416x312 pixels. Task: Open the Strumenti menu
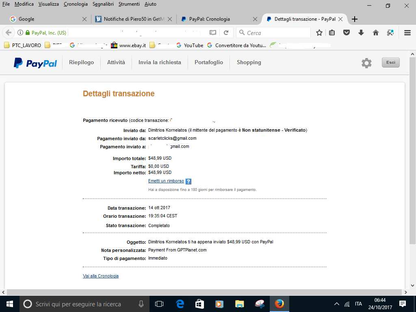(x=129, y=4)
